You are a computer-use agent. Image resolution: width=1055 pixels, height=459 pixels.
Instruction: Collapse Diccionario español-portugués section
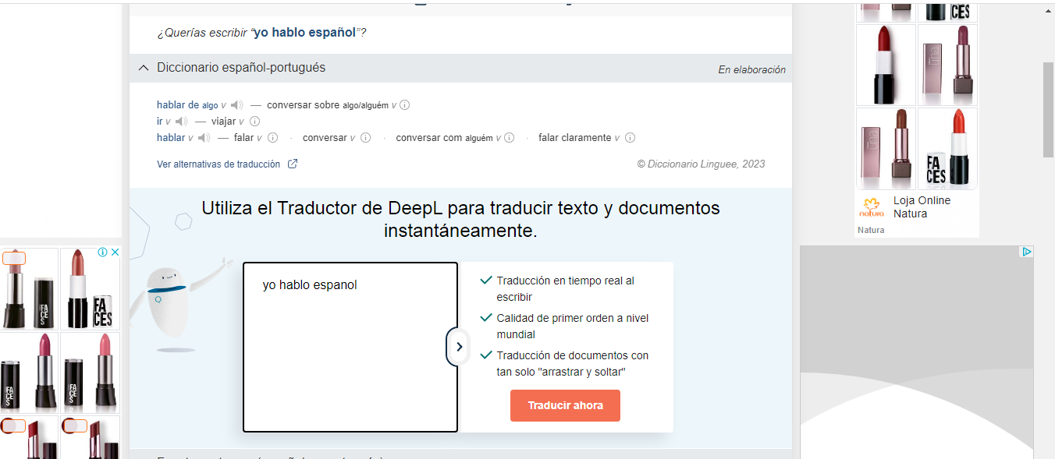point(143,68)
